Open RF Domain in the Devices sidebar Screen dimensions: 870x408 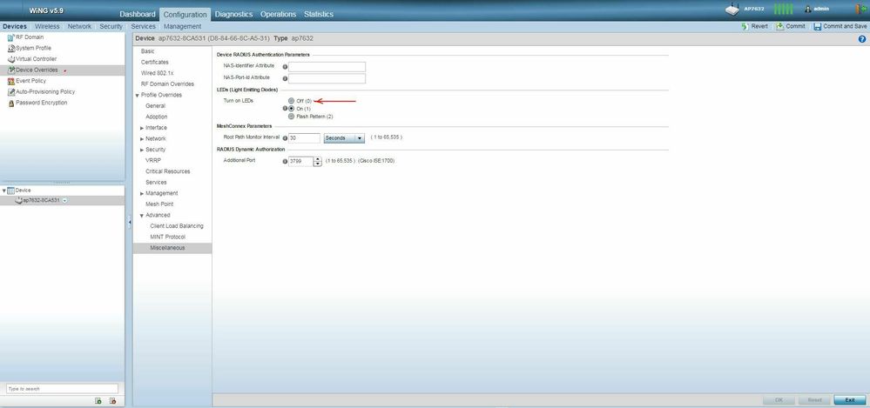[x=30, y=37]
